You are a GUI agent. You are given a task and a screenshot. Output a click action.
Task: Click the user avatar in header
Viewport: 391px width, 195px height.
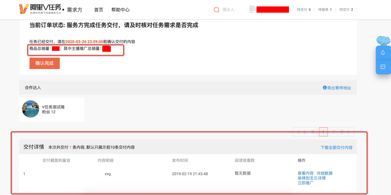252,10
